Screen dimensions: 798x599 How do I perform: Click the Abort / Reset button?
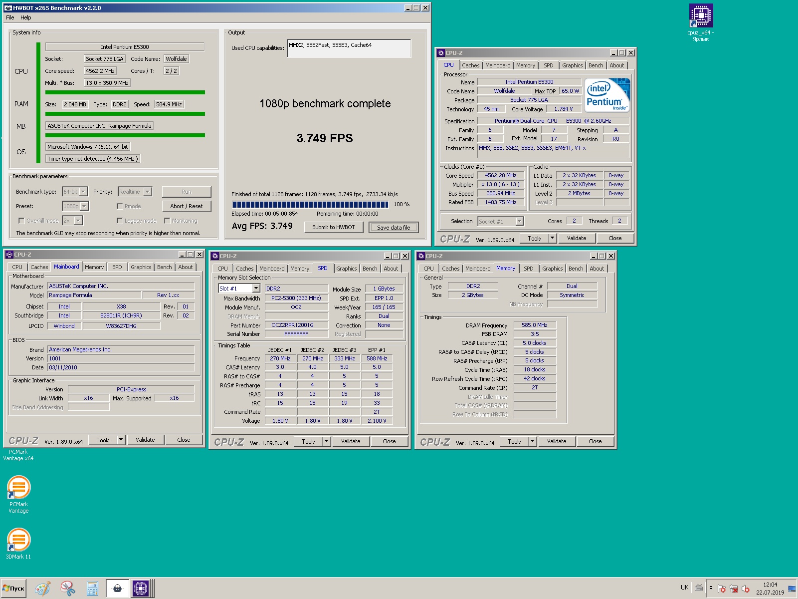point(187,206)
